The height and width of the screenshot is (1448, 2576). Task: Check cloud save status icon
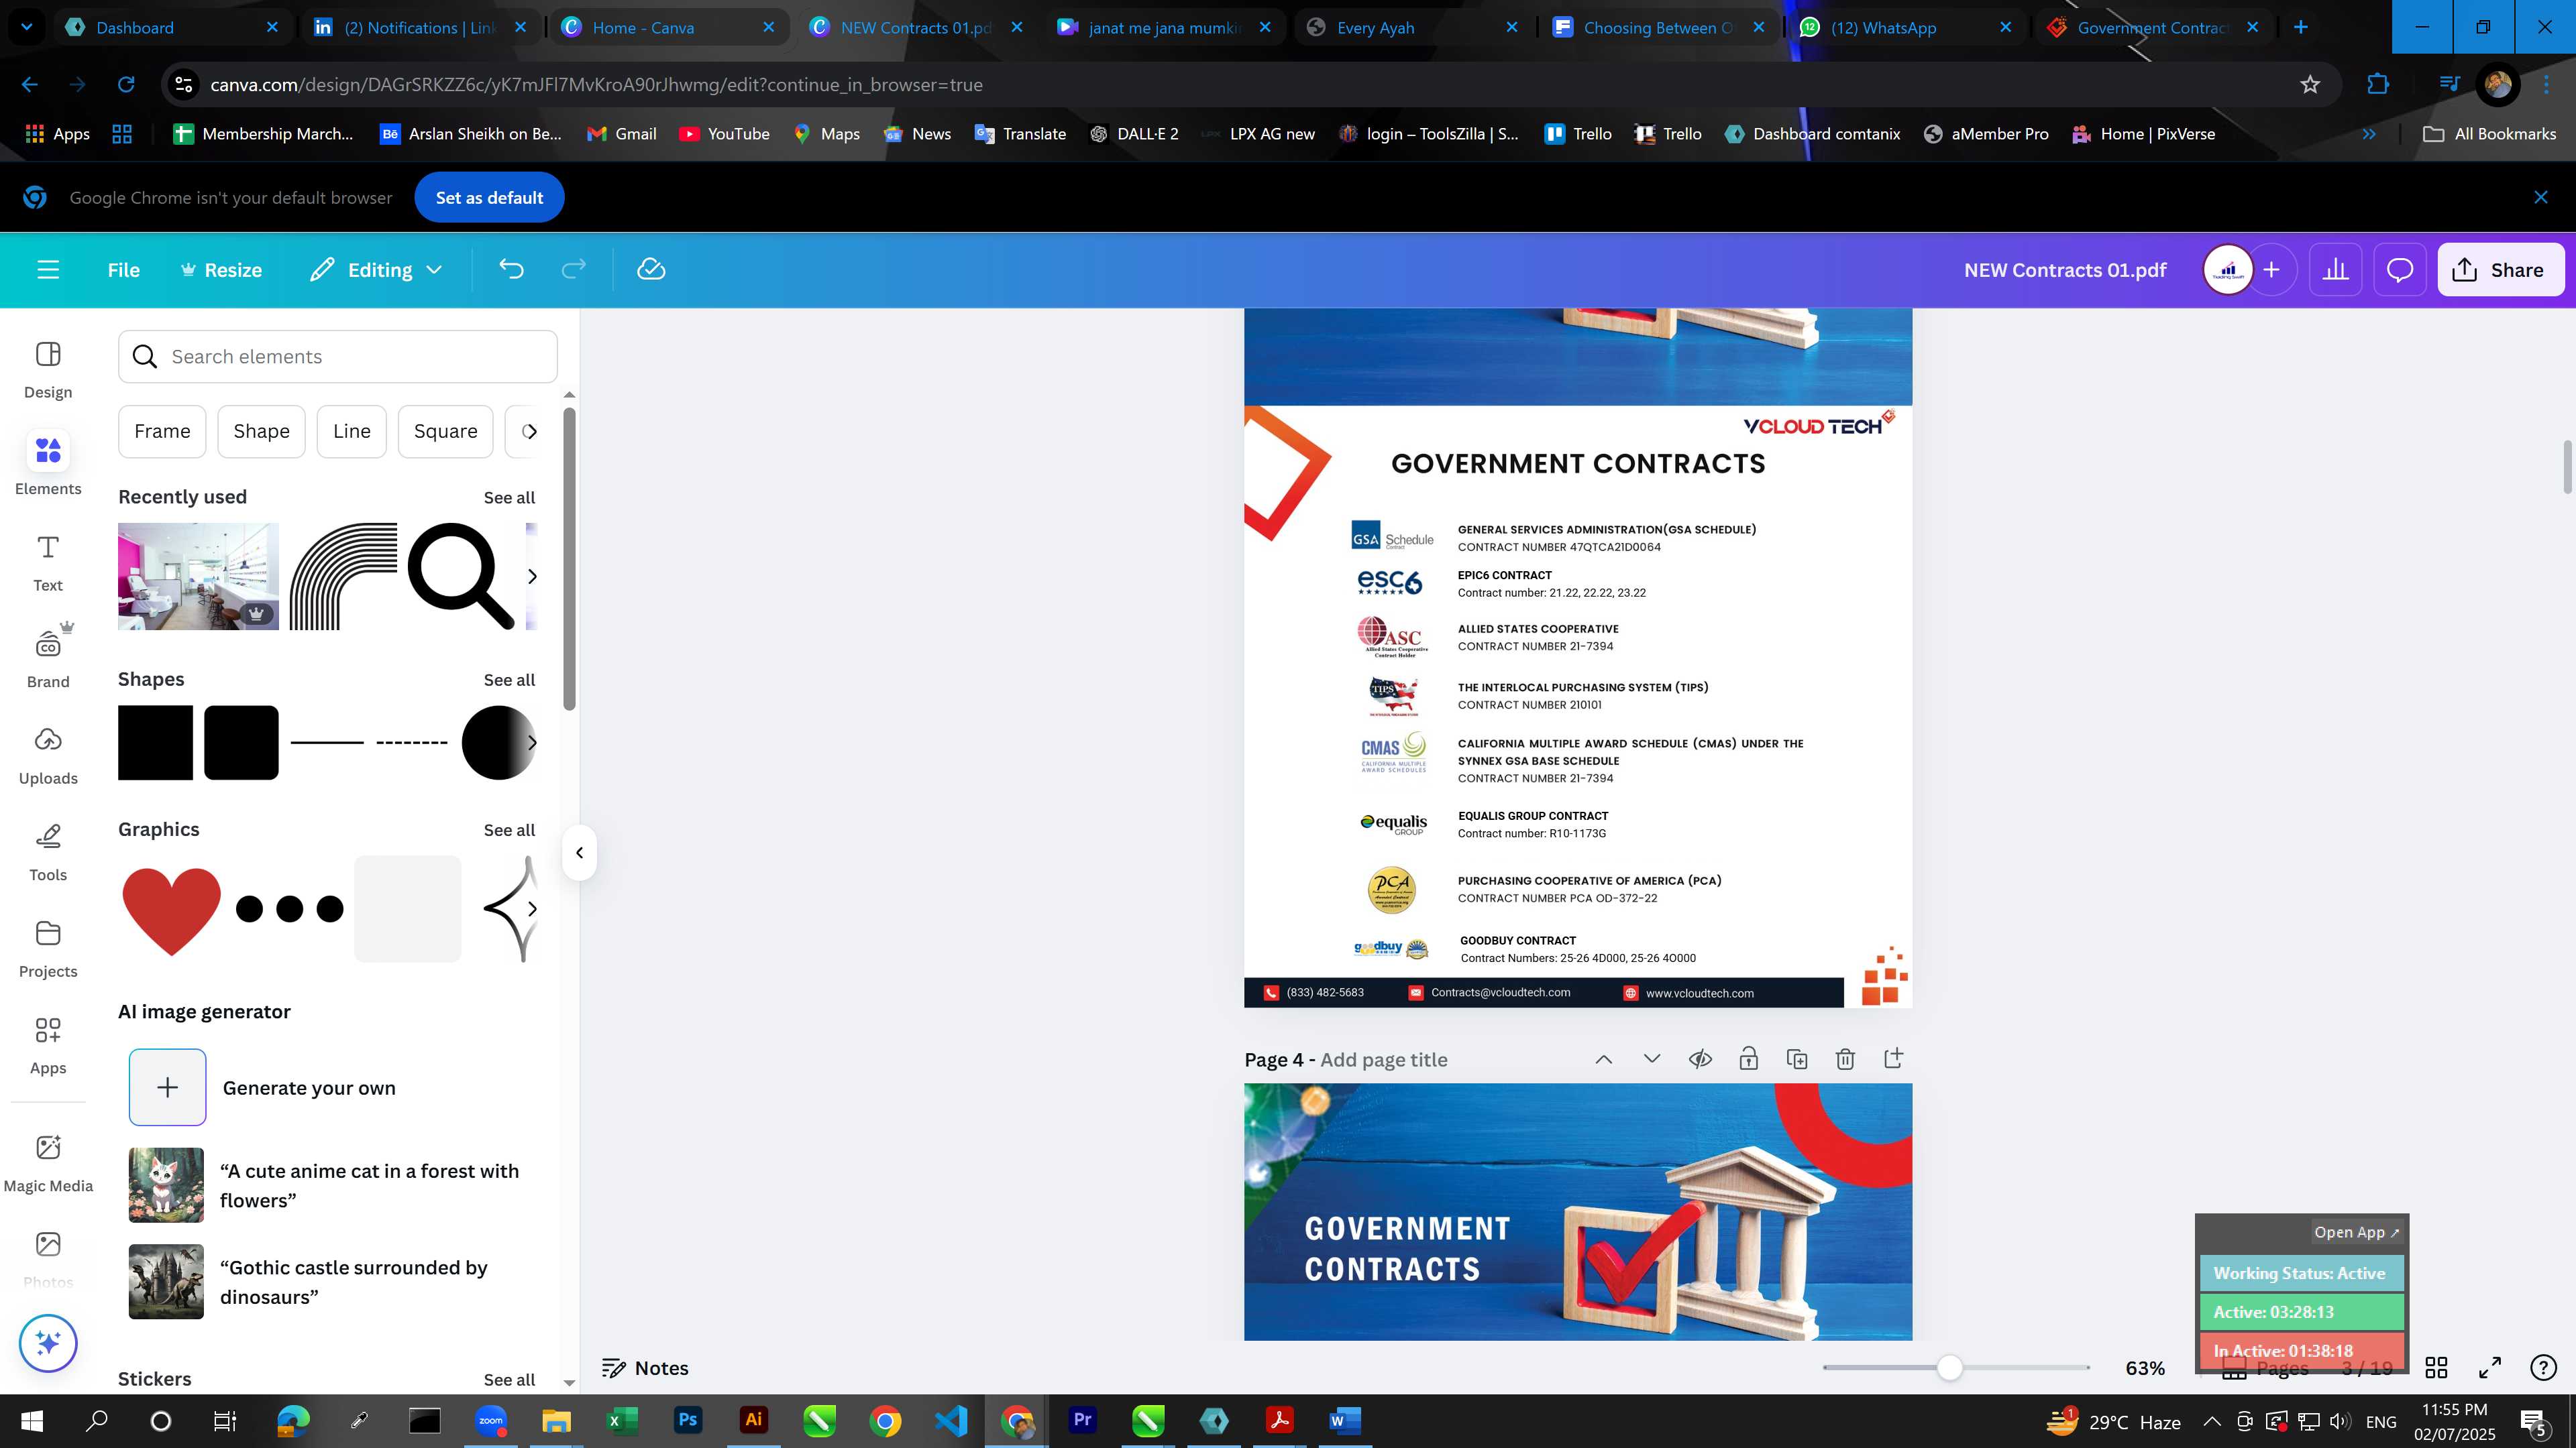click(x=651, y=269)
